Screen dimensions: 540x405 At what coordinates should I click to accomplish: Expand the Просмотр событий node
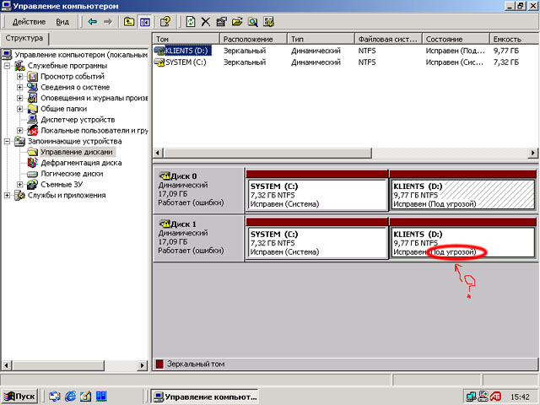pyautogui.click(x=20, y=77)
